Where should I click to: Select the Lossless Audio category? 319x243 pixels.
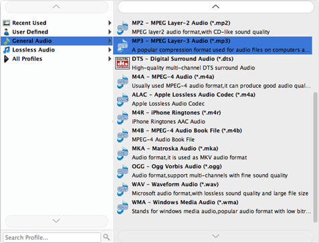[x=57, y=50]
